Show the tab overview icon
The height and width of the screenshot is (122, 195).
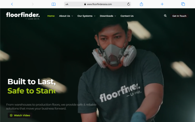[183, 4]
